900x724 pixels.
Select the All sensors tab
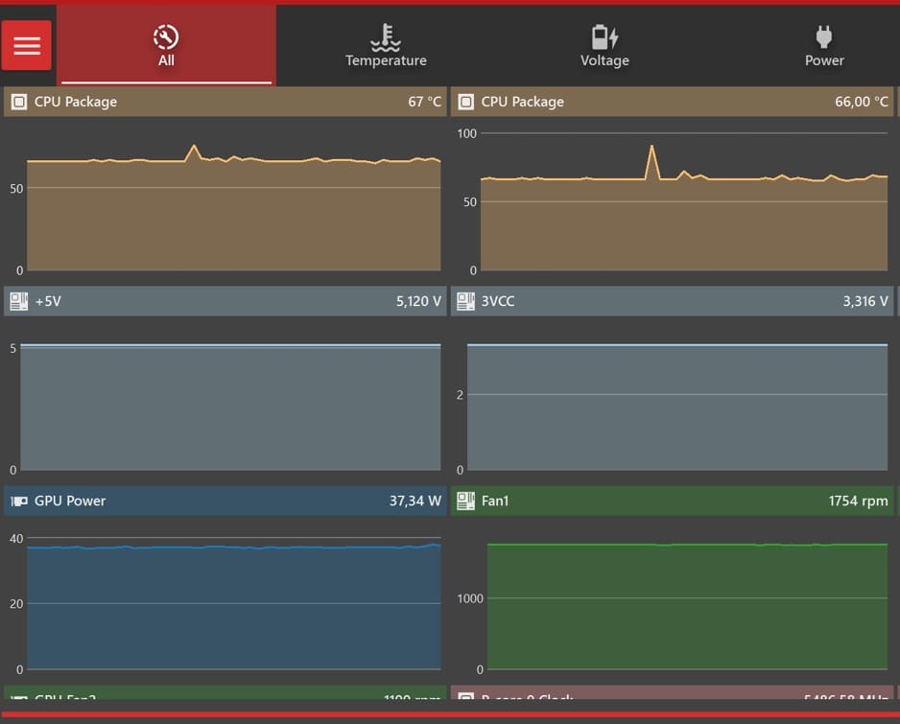[x=166, y=46]
